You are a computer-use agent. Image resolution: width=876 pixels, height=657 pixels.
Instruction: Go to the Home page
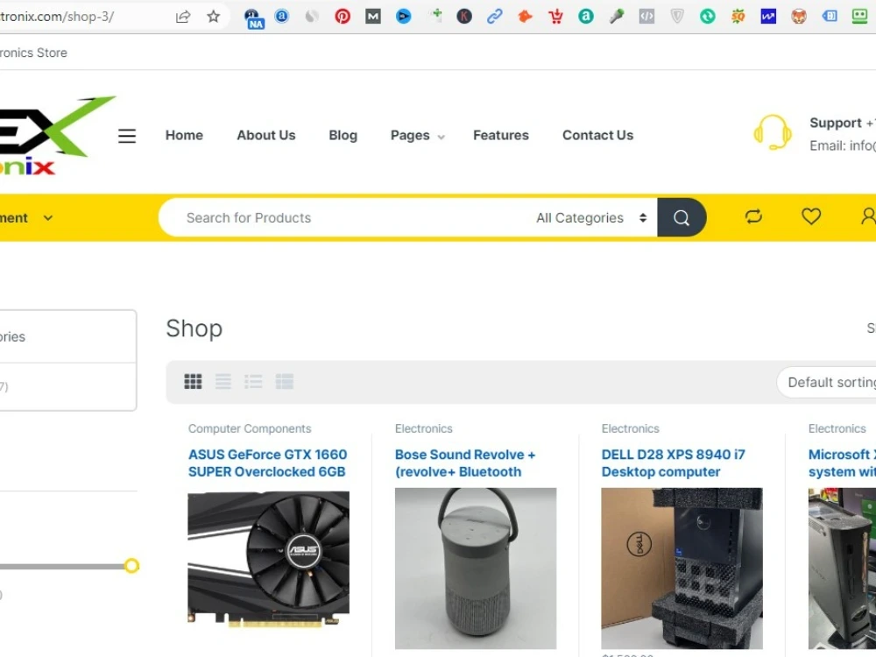(x=184, y=135)
